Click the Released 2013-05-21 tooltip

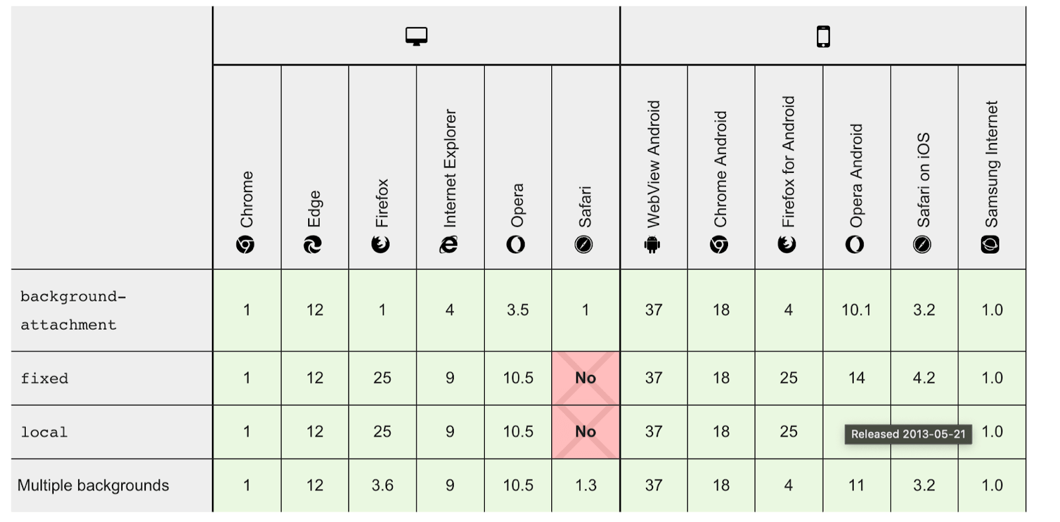[x=908, y=435]
